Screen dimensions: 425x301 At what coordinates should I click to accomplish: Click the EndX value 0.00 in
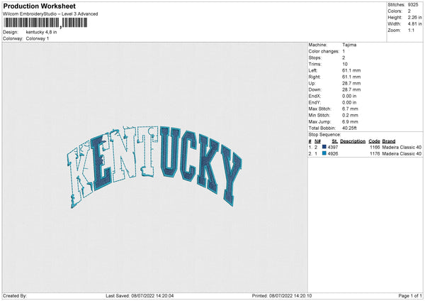[349, 96]
